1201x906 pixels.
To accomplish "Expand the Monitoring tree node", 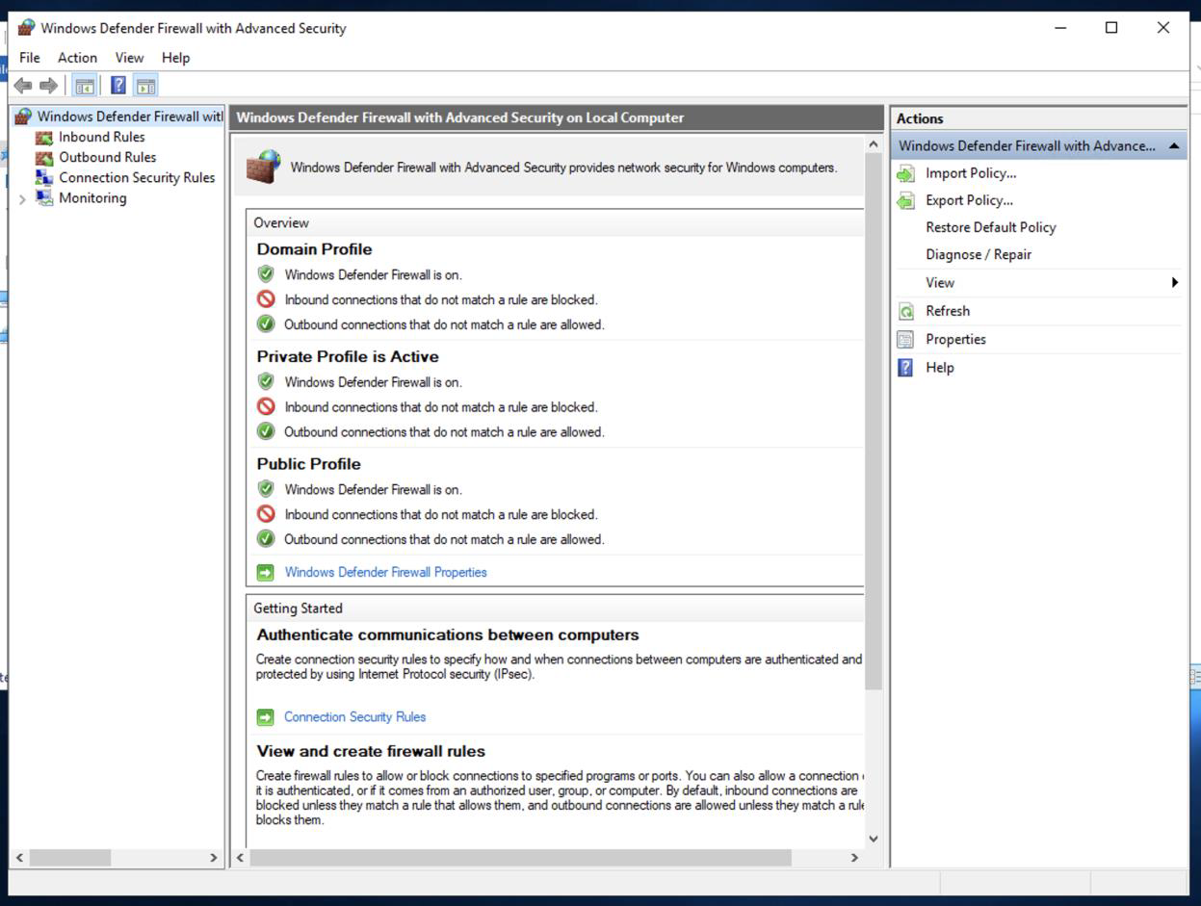I will coord(23,199).
